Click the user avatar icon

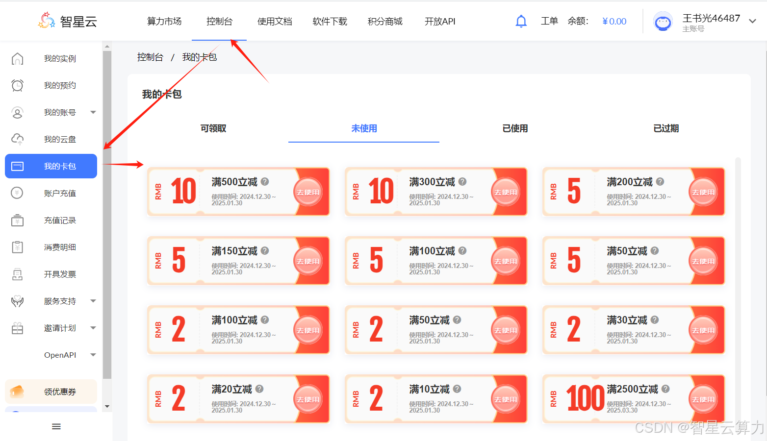[663, 22]
